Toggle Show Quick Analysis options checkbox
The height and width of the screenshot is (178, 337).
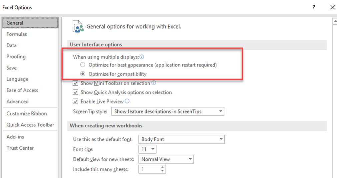pyautogui.click(x=75, y=92)
